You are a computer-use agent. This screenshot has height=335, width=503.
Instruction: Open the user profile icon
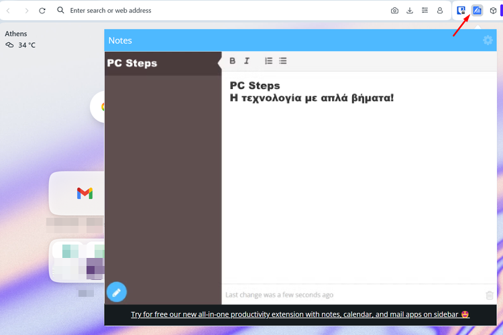click(x=440, y=11)
